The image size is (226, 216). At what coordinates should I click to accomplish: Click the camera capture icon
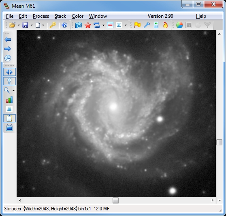point(79,25)
